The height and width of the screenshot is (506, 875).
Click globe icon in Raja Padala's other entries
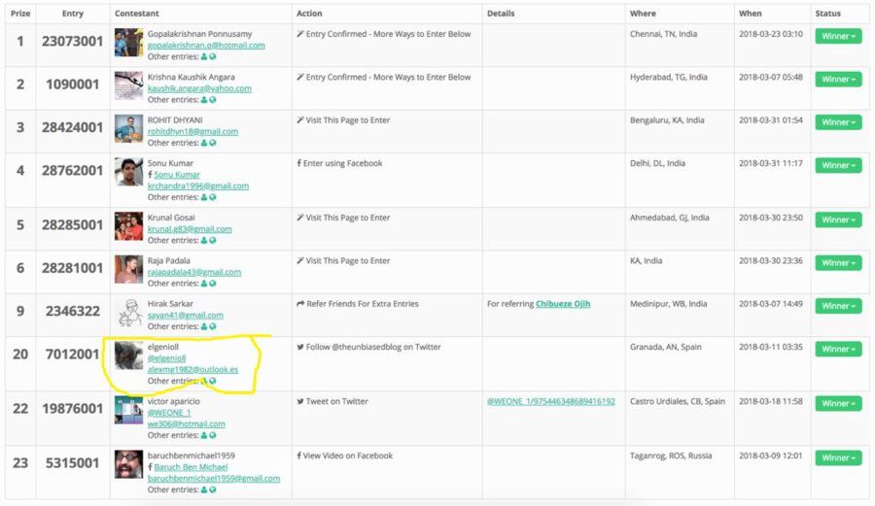tap(213, 283)
